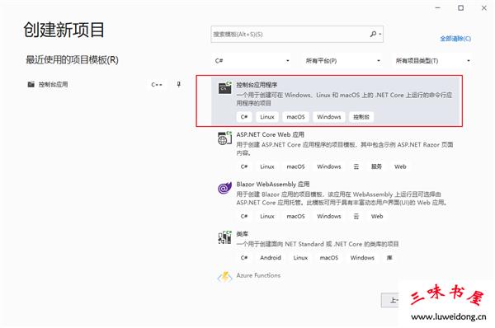
Task: Click Windows tag under 控制台应用程序
Action: pos(329,117)
